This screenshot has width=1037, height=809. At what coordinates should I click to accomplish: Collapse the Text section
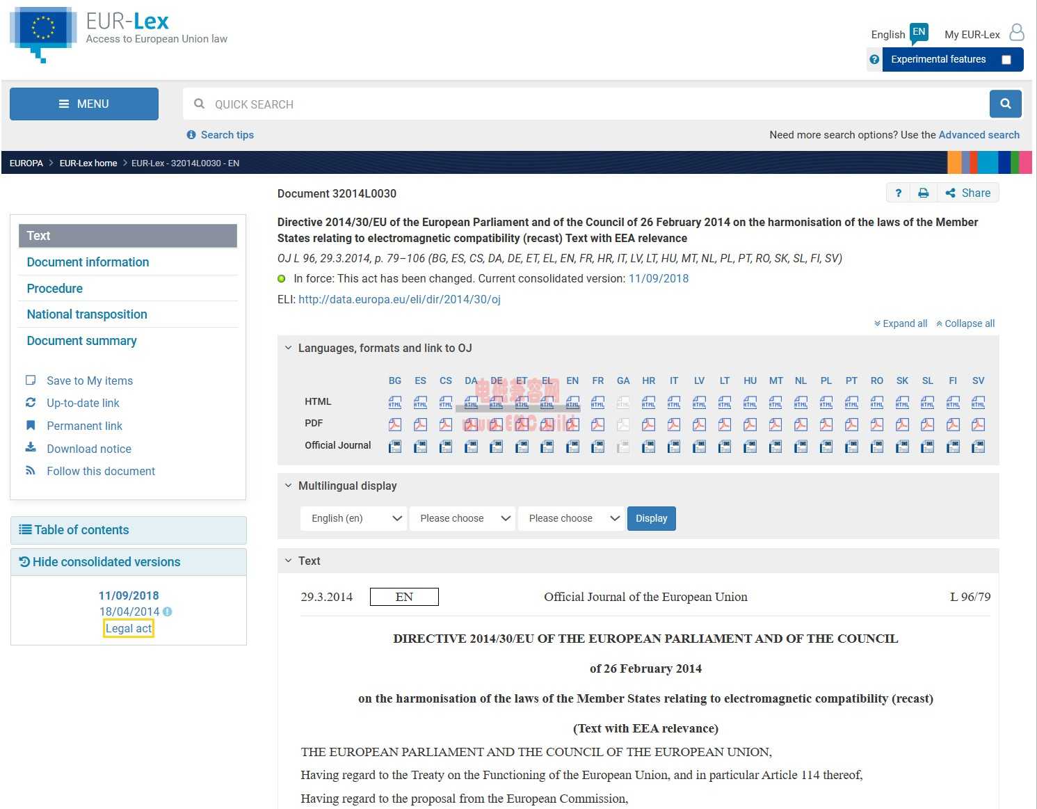pos(289,561)
